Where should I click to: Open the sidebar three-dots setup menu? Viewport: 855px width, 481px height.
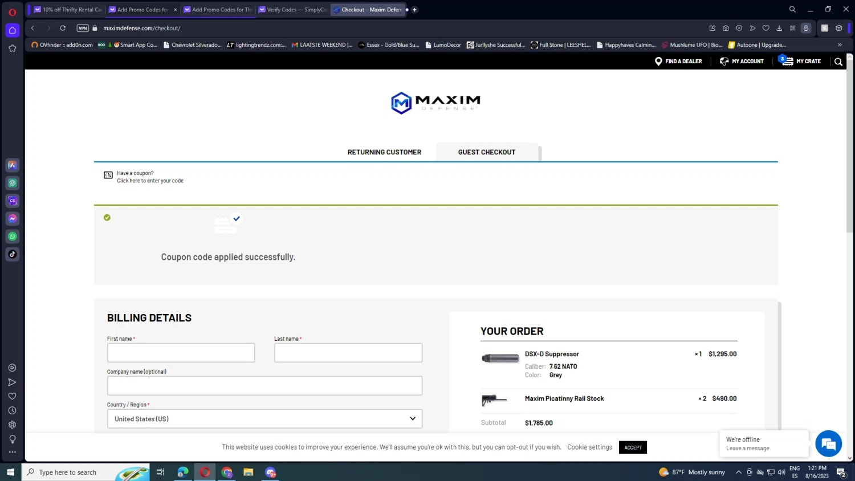point(12,452)
